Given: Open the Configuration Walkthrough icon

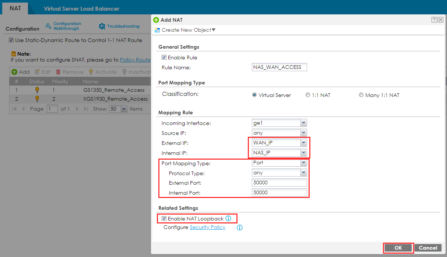Looking at the screenshot, I should coord(48,26).
